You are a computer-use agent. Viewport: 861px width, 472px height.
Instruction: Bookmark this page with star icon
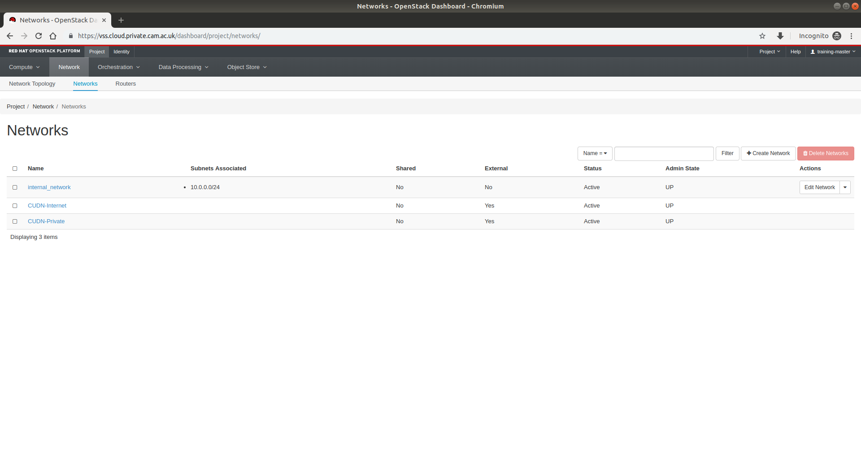tap(762, 36)
